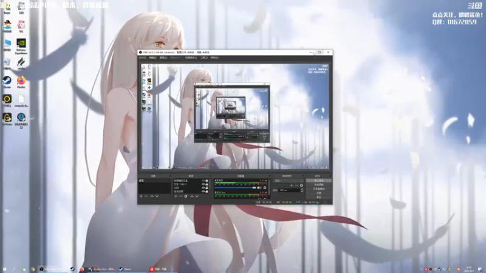Image resolution: width=486 pixels, height=273 pixels.
Task: Adjust the desktop audio volume slider
Action: click(235, 187)
